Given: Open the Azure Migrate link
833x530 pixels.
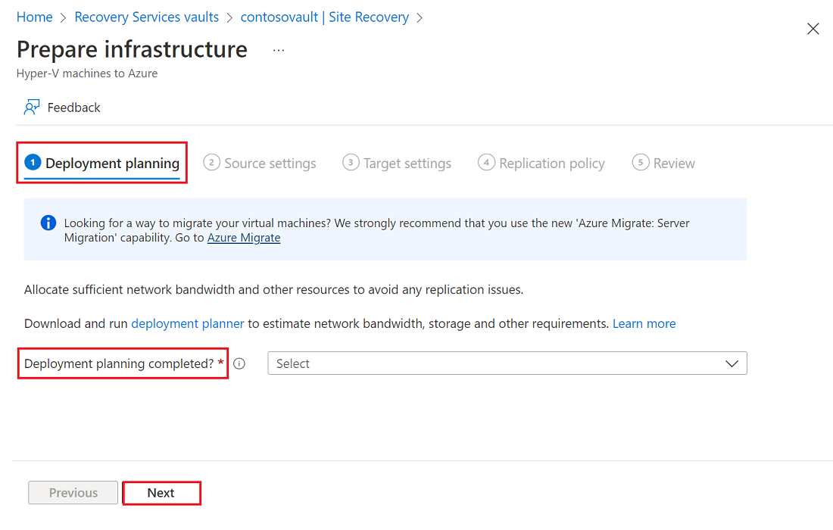Looking at the screenshot, I should (243, 238).
